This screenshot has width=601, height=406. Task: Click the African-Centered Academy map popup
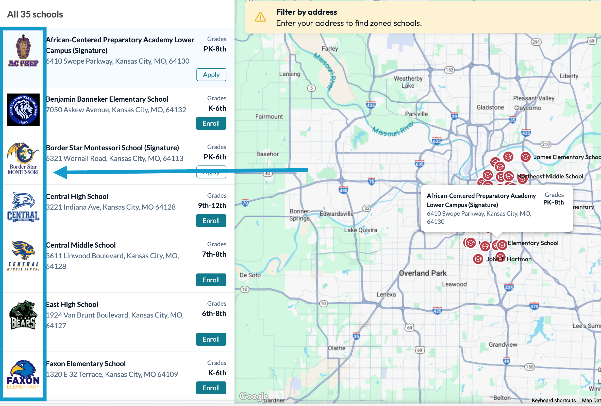[481, 208]
